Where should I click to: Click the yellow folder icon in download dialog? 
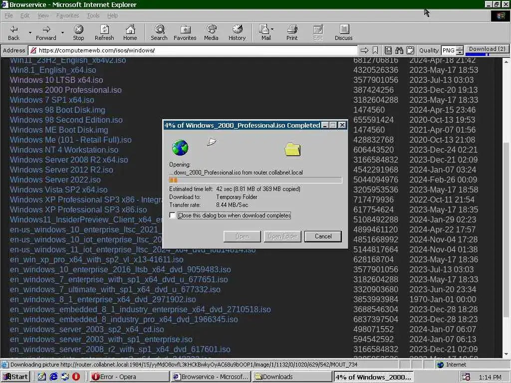tap(292, 150)
